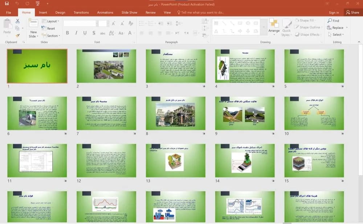Increase font size with the larger A icon
The width and height of the screenshot is (363, 224).
click(113, 23)
